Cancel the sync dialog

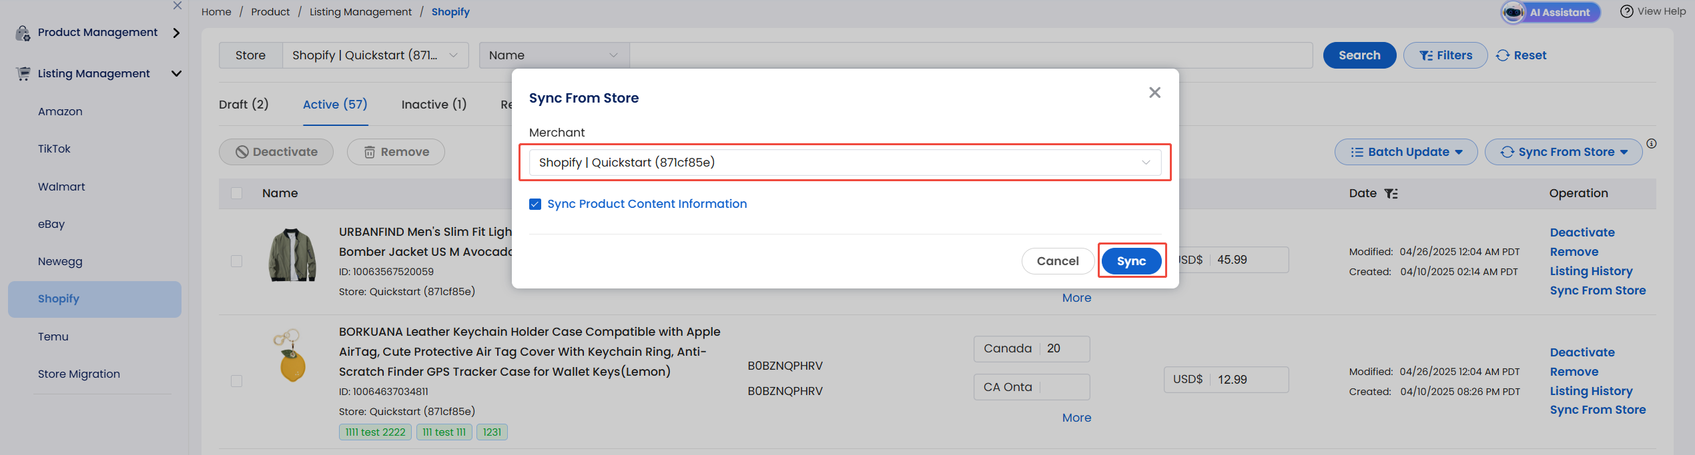point(1058,261)
